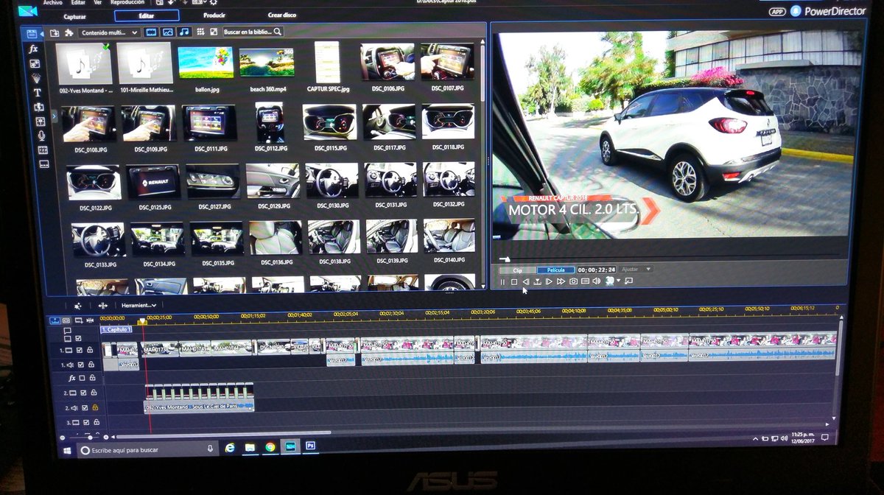Toggle the chapter track checkbox

click(x=78, y=338)
